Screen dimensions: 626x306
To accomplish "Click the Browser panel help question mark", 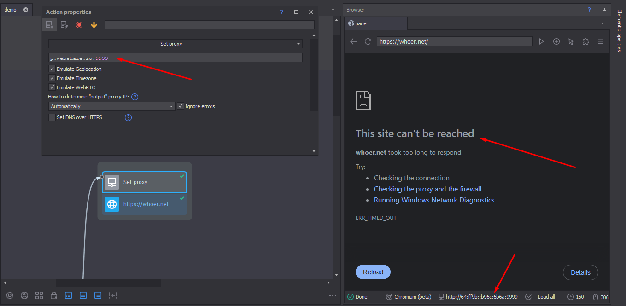I will tap(589, 10).
